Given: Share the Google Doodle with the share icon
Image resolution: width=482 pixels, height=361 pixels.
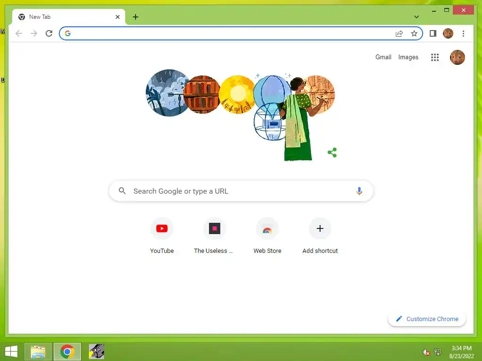Looking at the screenshot, I should (332, 153).
